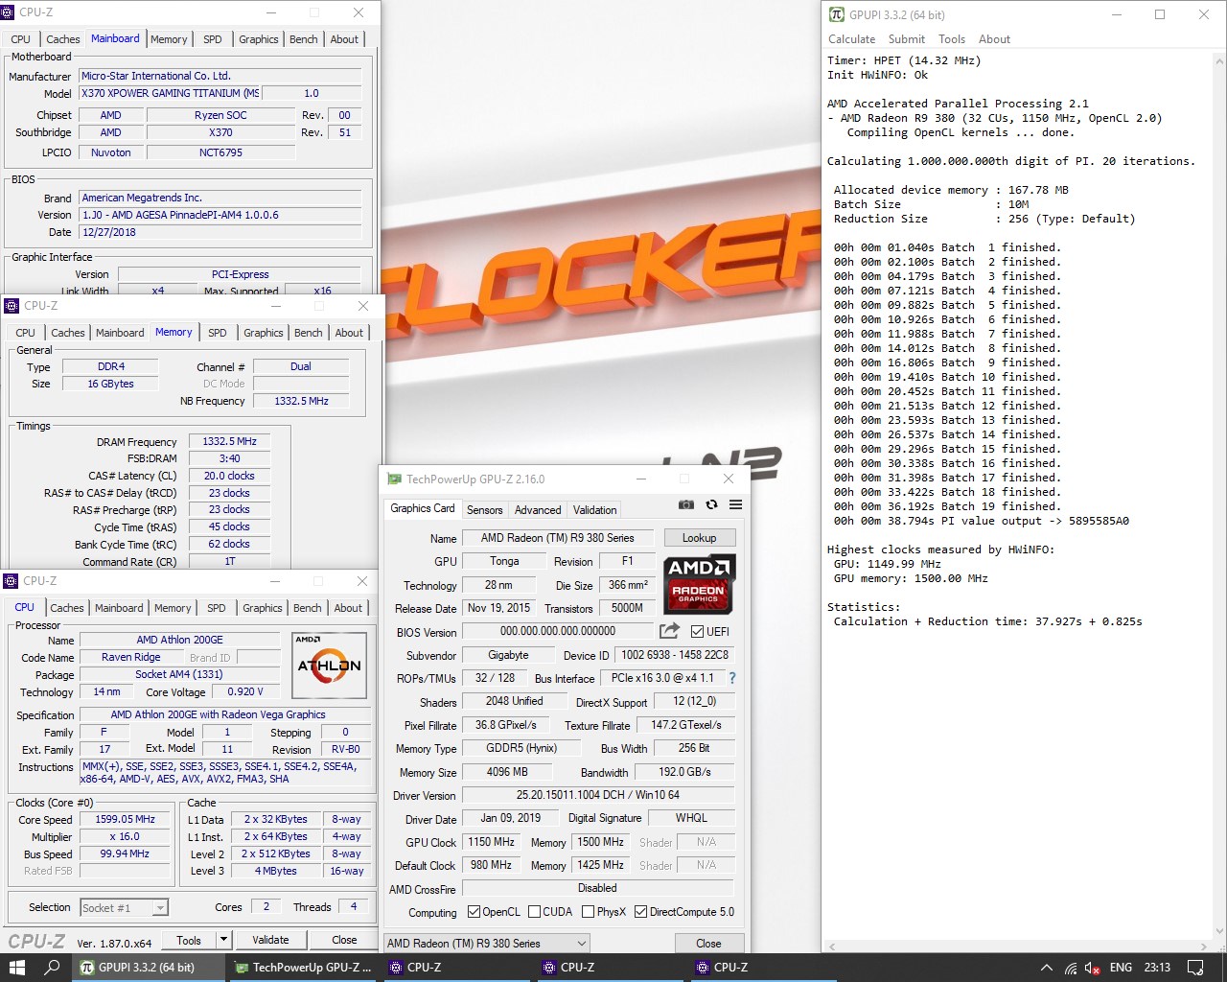Click the Memory tab in bottom CPU-Z window
Image resolution: width=1227 pixels, height=982 pixels.
pyautogui.click(x=173, y=608)
